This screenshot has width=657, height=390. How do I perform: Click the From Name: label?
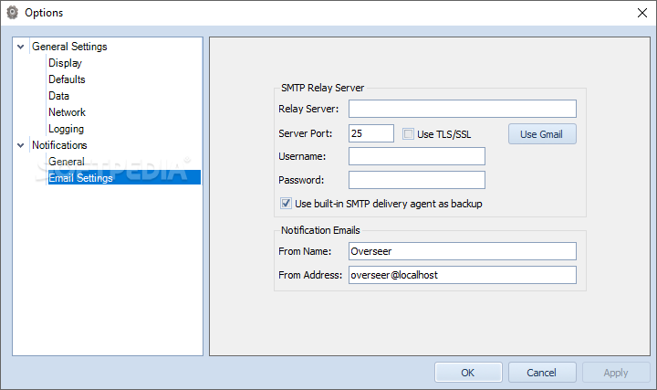click(x=305, y=251)
